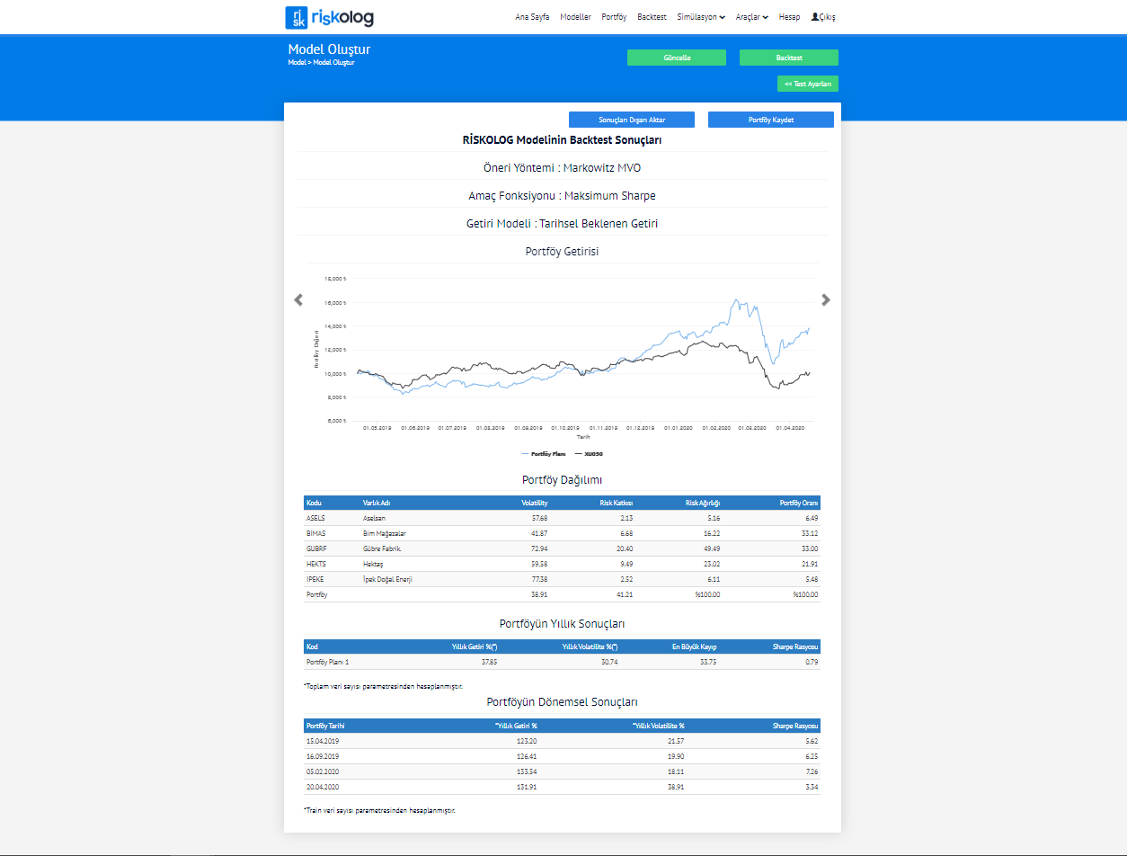
Task: Open the Hesap account page
Action: click(x=789, y=17)
